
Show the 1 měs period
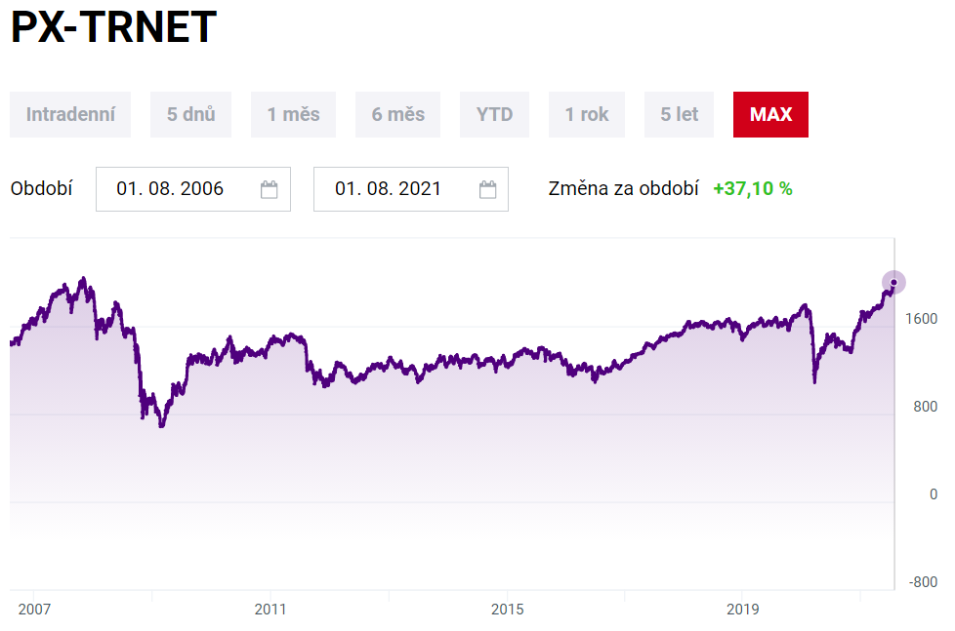pos(293,114)
